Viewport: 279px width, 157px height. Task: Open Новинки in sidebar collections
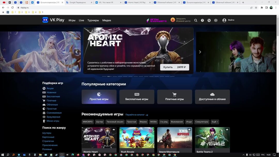(x=51, y=92)
